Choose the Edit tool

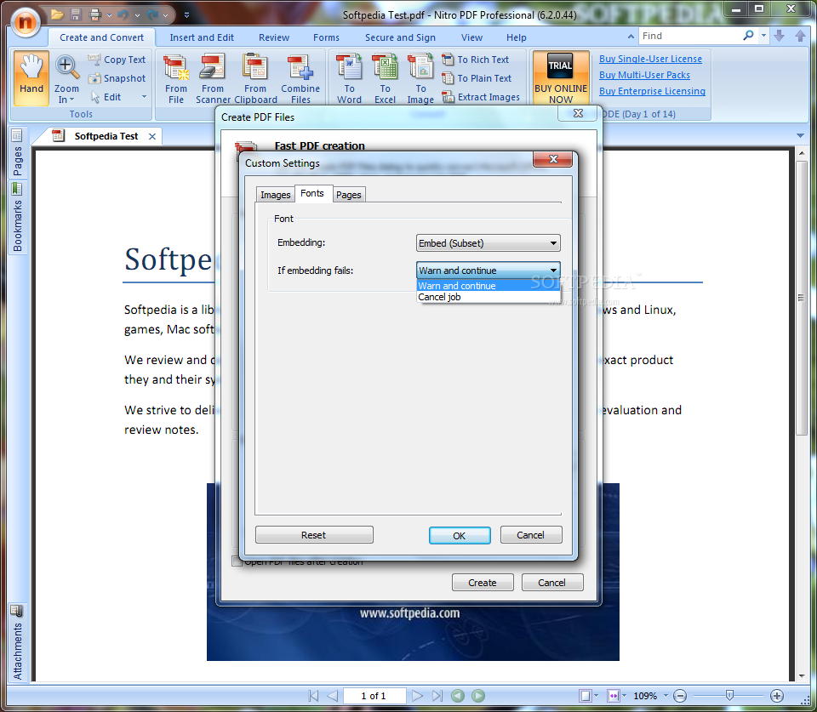coord(106,97)
